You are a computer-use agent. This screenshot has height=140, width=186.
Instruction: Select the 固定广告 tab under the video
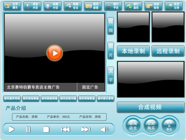tap(90, 87)
